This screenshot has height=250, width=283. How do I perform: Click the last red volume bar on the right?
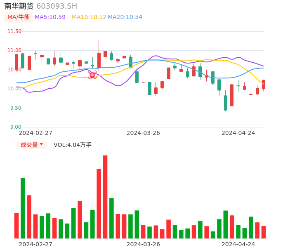point(264,232)
